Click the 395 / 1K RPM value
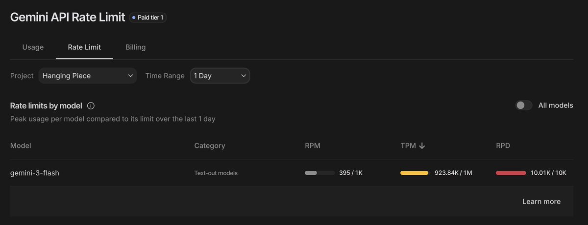Image resolution: width=588 pixels, height=225 pixels. 351,173
